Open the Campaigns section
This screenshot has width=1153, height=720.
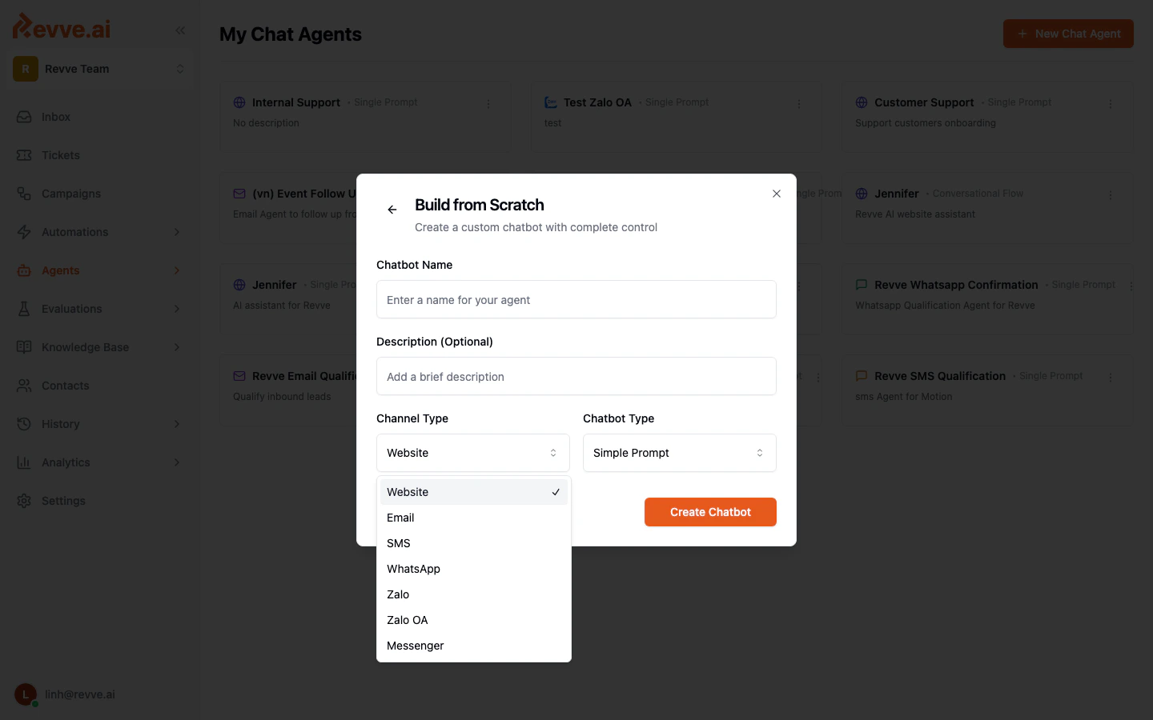[70, 194]
